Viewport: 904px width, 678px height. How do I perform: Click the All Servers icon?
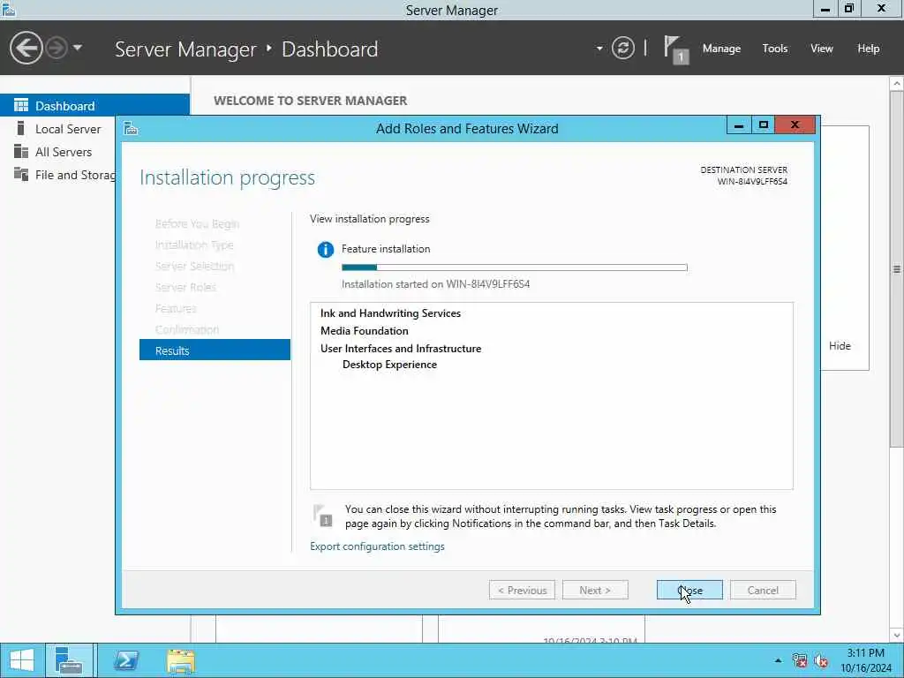coord(21,151)
